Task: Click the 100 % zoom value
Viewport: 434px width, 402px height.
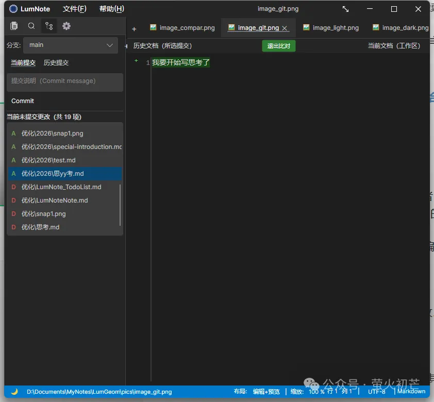Action: pos(316,392)
